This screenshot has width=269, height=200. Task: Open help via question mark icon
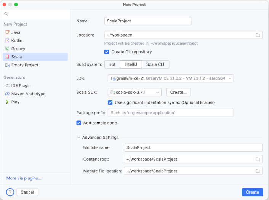(x=10, y=192)
